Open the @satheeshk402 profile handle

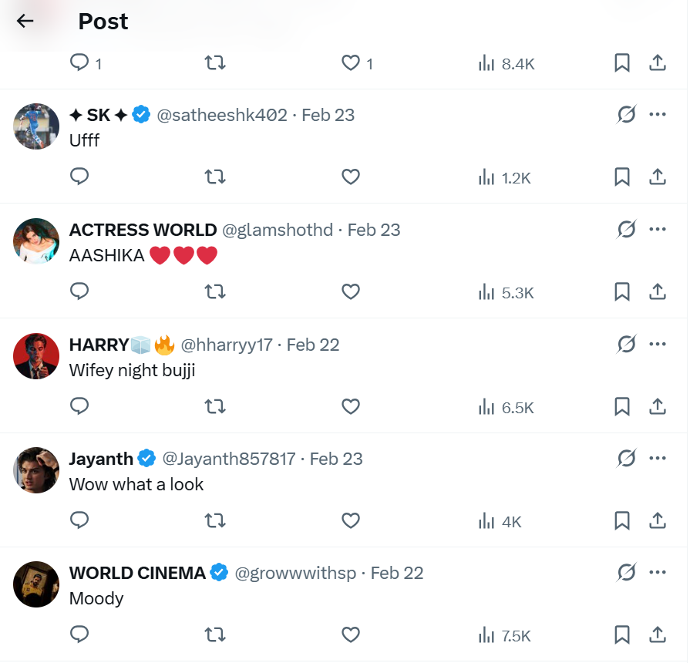click(222, 115)
